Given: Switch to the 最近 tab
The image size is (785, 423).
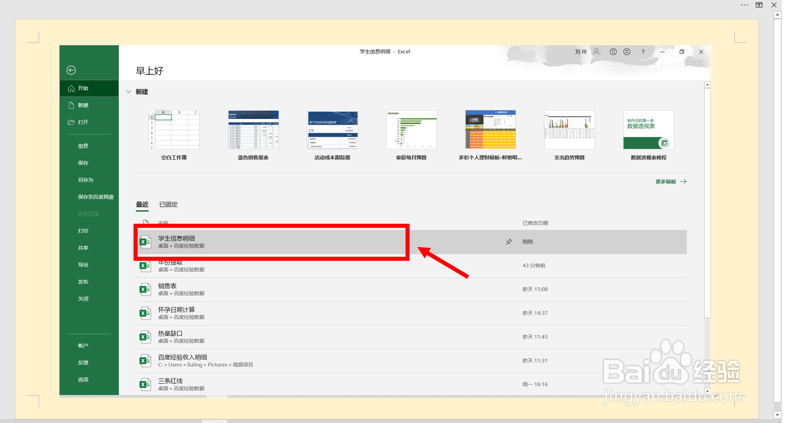Looking at the screenshot, I should coord(142,205).
